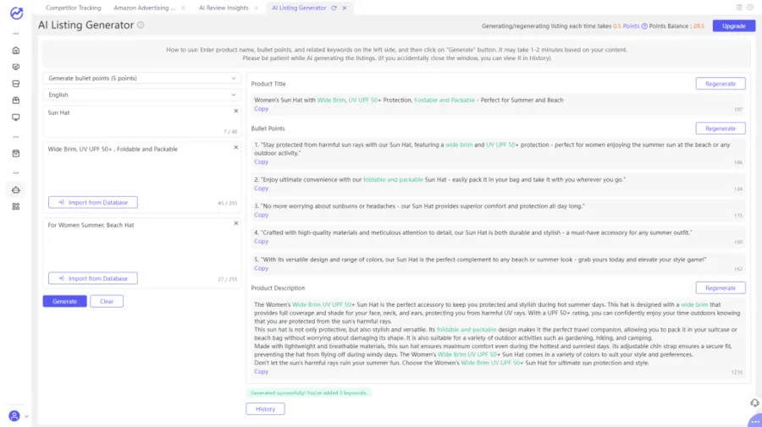Expand the Generate bullet points dropdown
The height and width of the screenshot is (427, 762).
[x=142, y=79]
